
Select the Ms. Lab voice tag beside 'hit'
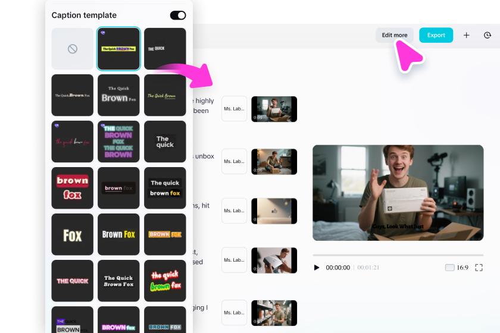(x=234, y=211)
